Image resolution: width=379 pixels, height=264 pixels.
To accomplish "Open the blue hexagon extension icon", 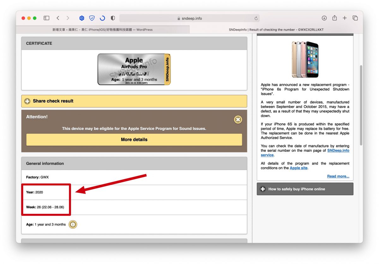I will tap(82, 18).
